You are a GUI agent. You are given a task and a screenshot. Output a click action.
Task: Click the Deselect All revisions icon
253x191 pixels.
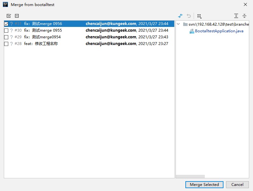(17, 16)
